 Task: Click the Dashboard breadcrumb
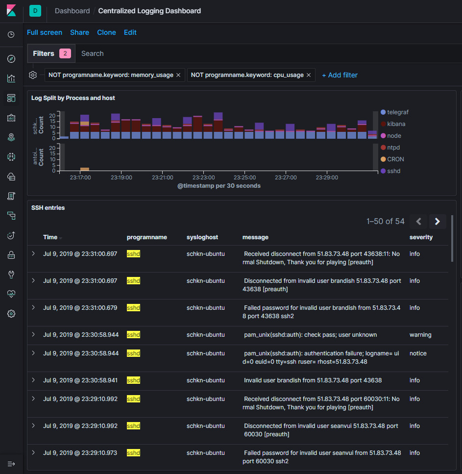[x=72, y=11]
